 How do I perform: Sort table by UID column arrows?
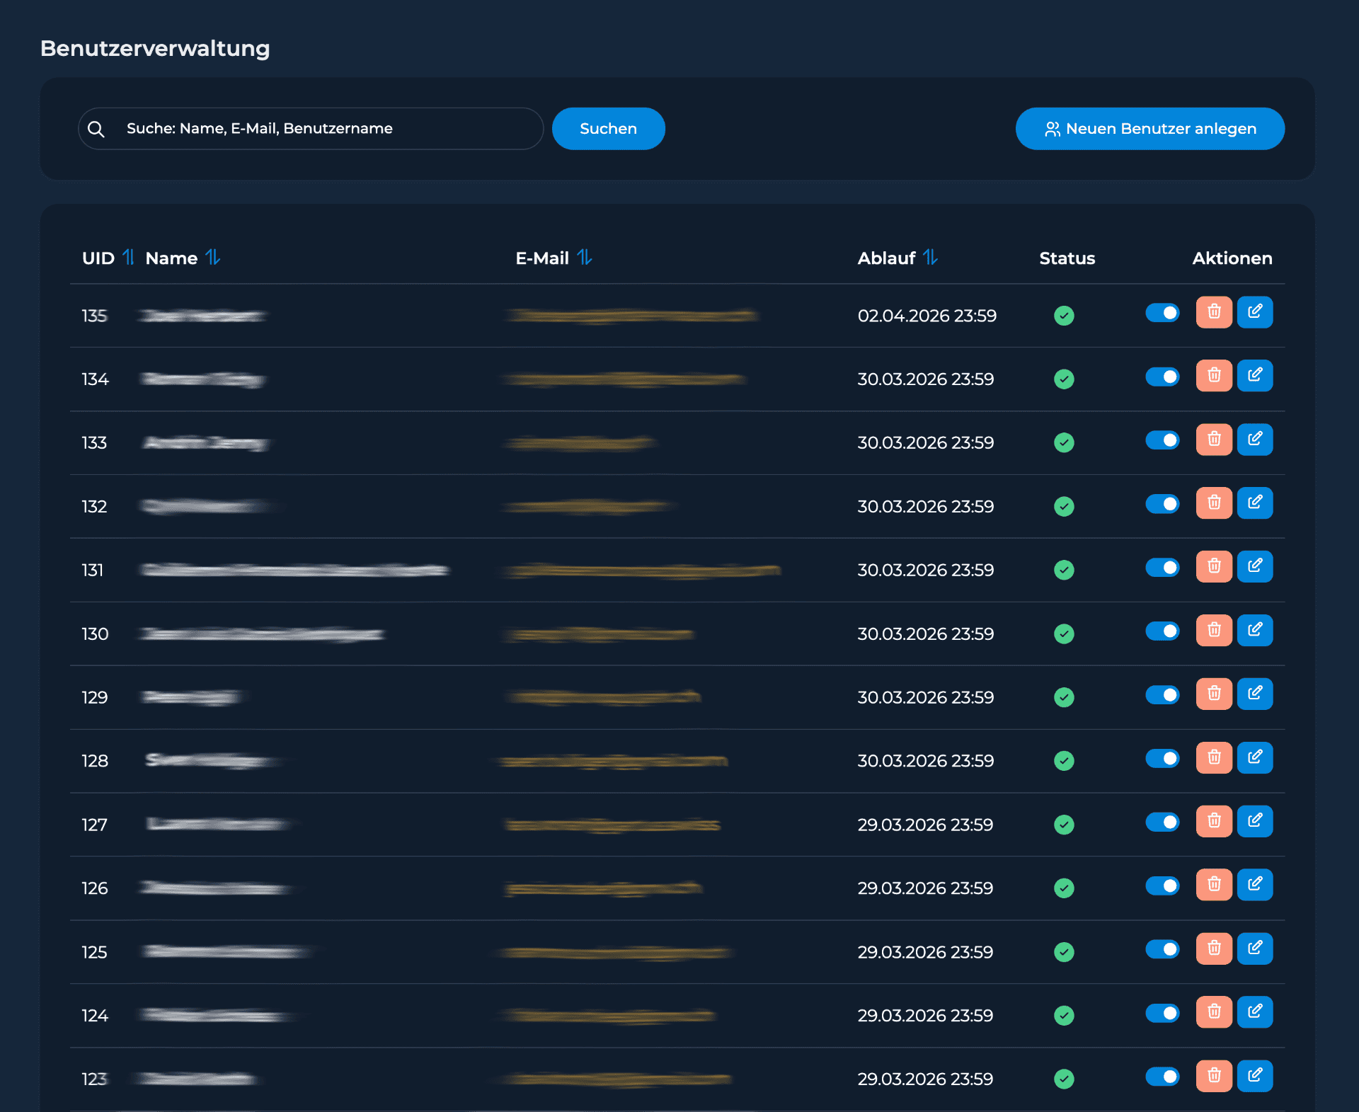128,258
